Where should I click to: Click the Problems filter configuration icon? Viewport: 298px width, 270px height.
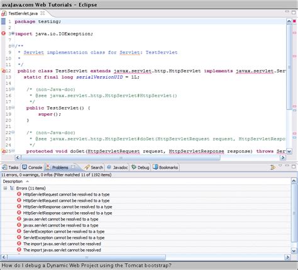point(273,167)
